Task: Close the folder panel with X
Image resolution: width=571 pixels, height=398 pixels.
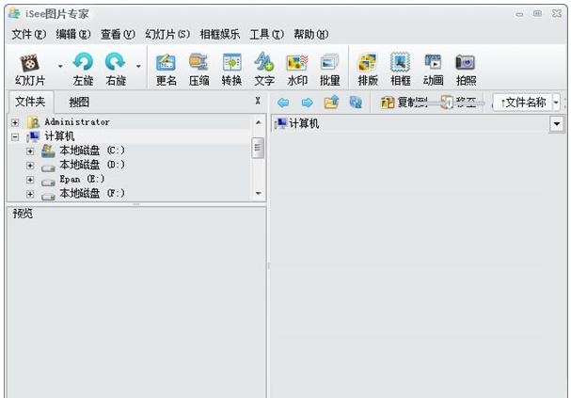Action: click(x=258, y=101)
